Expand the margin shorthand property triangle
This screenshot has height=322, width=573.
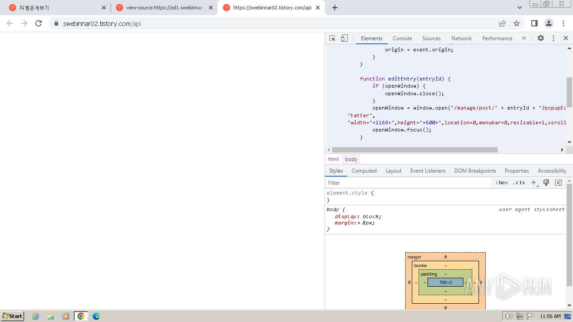click(359, 223)
